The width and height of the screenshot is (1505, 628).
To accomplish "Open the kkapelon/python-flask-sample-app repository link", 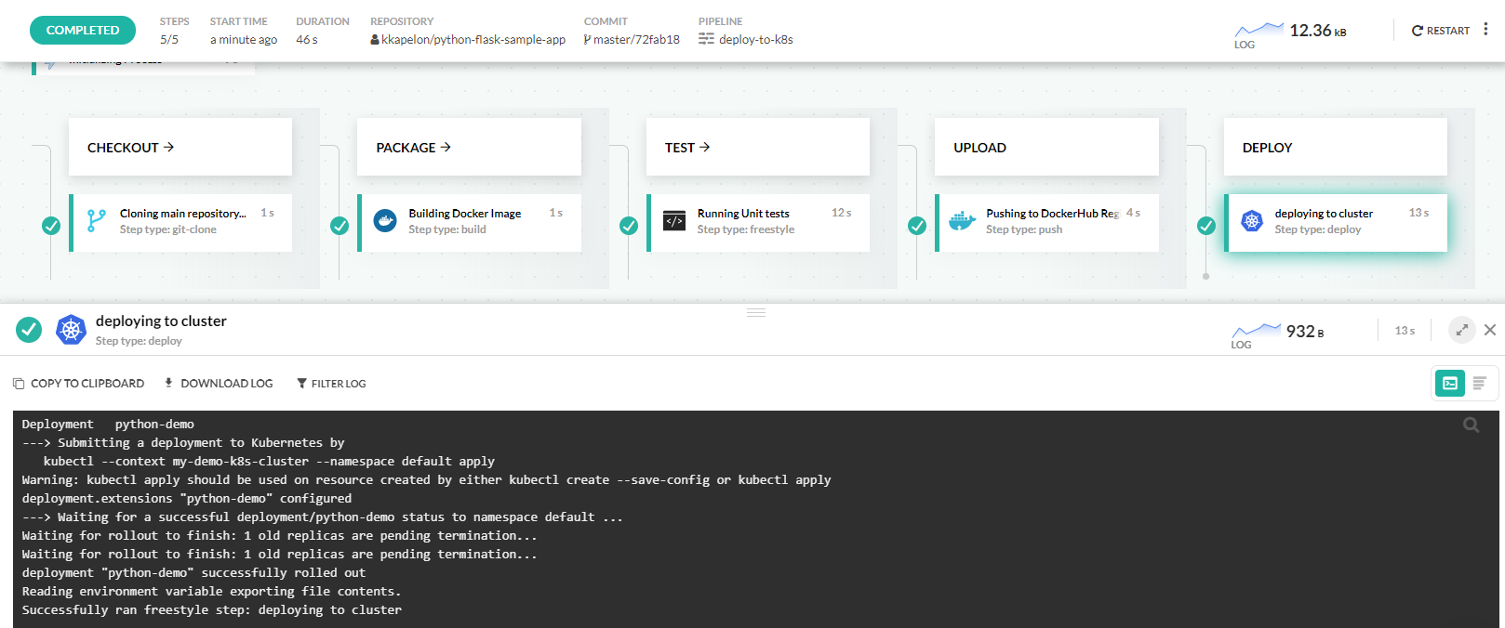I will pyautogui.click(x=473, y=40).
